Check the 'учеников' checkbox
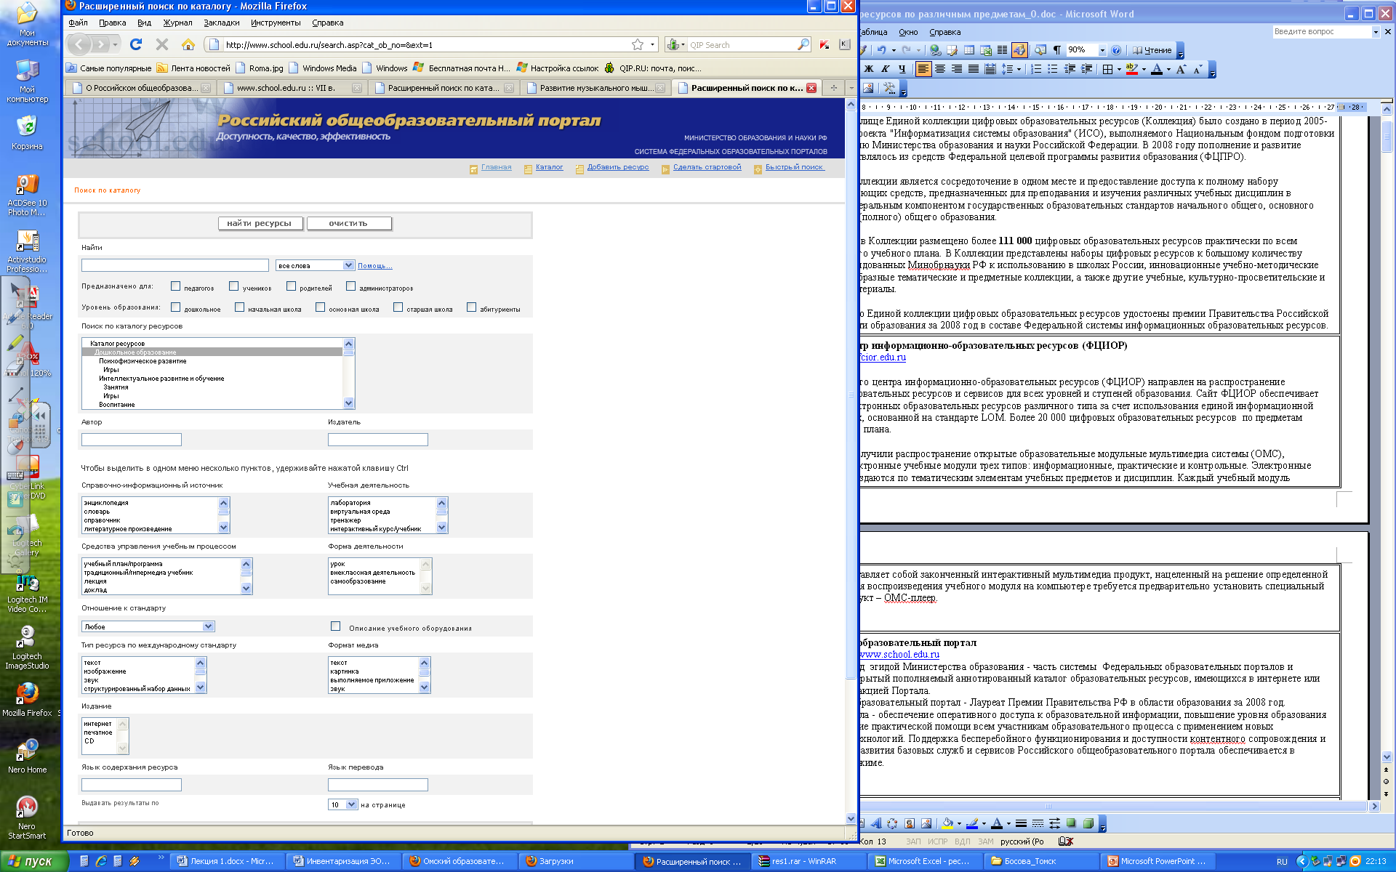 (233, 286)
